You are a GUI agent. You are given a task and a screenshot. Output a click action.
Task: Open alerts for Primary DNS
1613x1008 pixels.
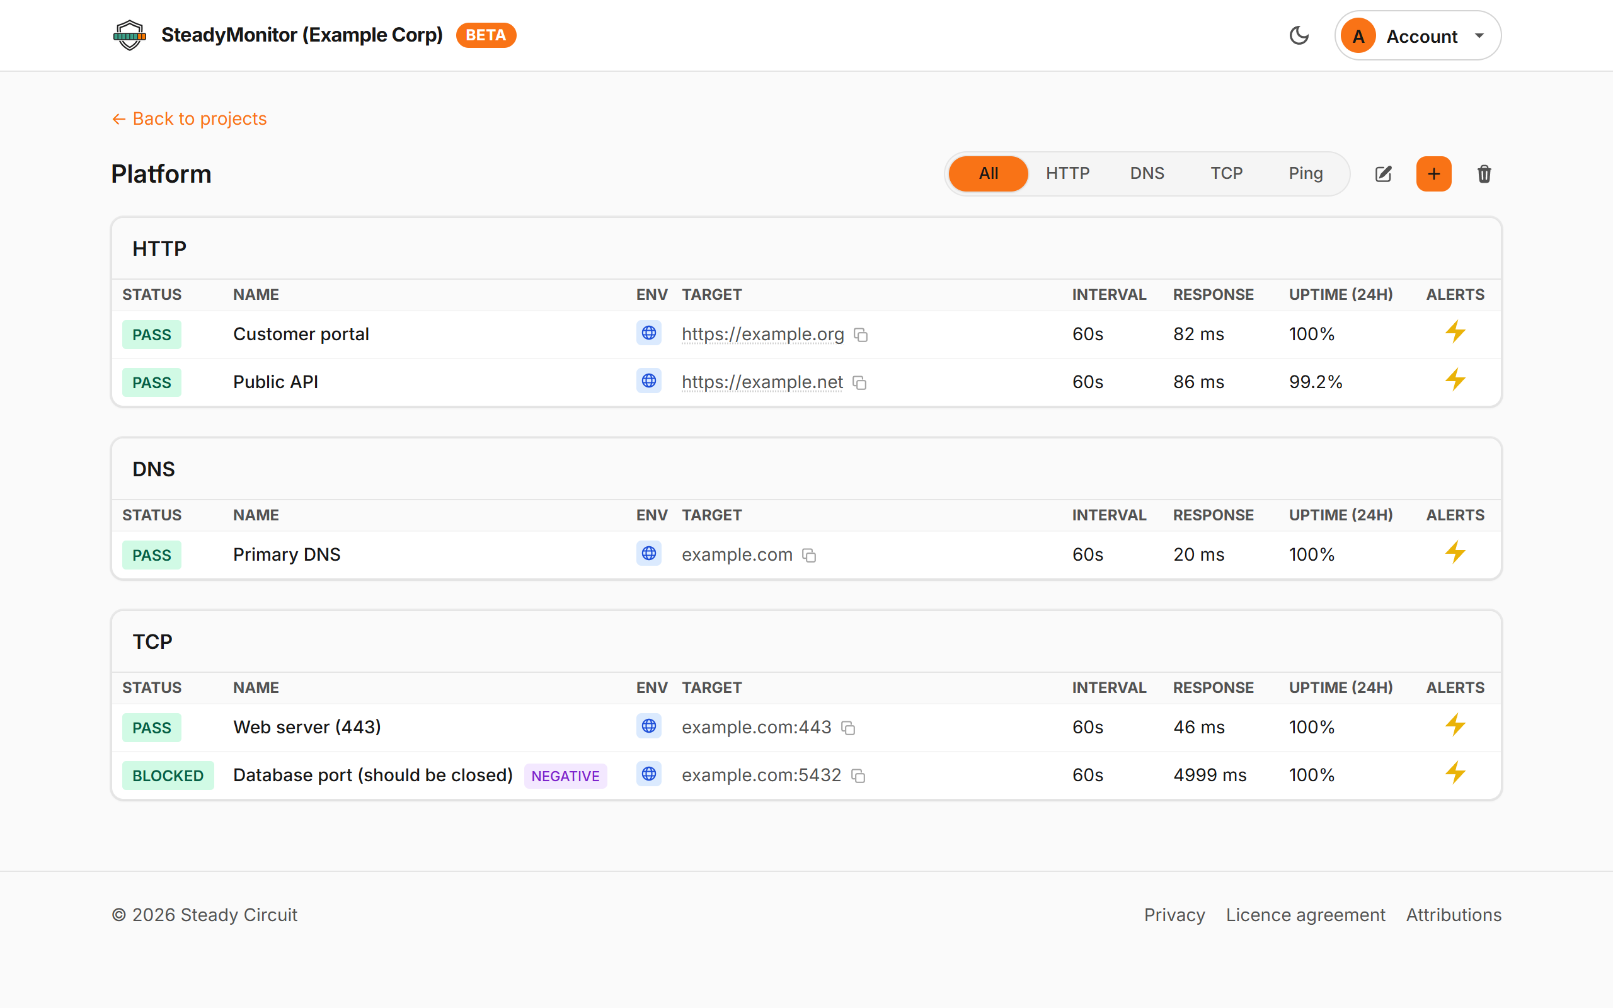(1455, 552)
